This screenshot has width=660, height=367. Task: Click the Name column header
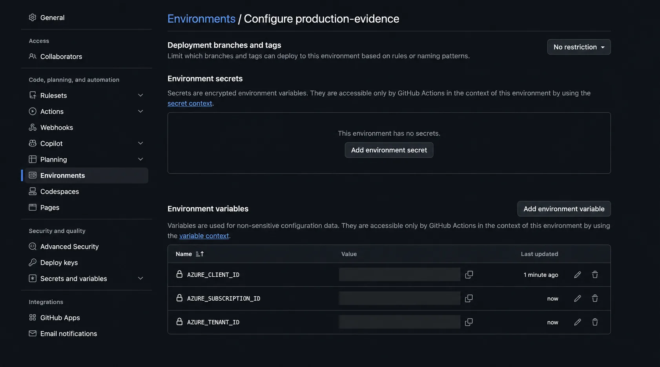(x=184, y=254)
